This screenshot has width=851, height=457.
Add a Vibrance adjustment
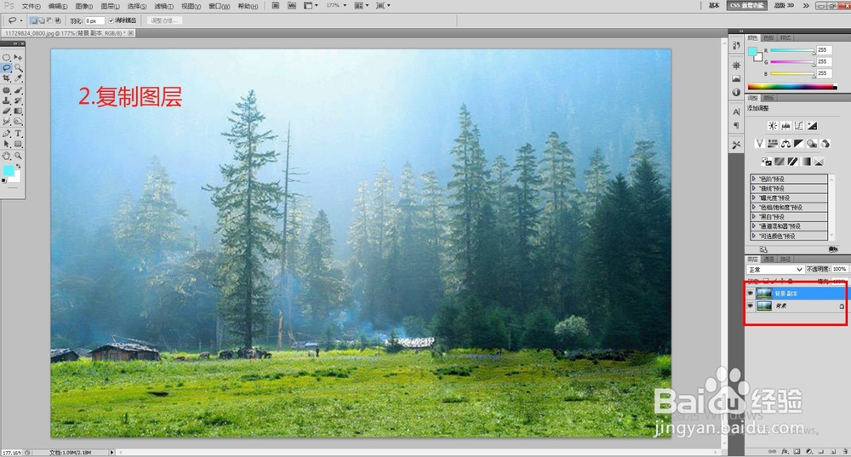[760, 143]
